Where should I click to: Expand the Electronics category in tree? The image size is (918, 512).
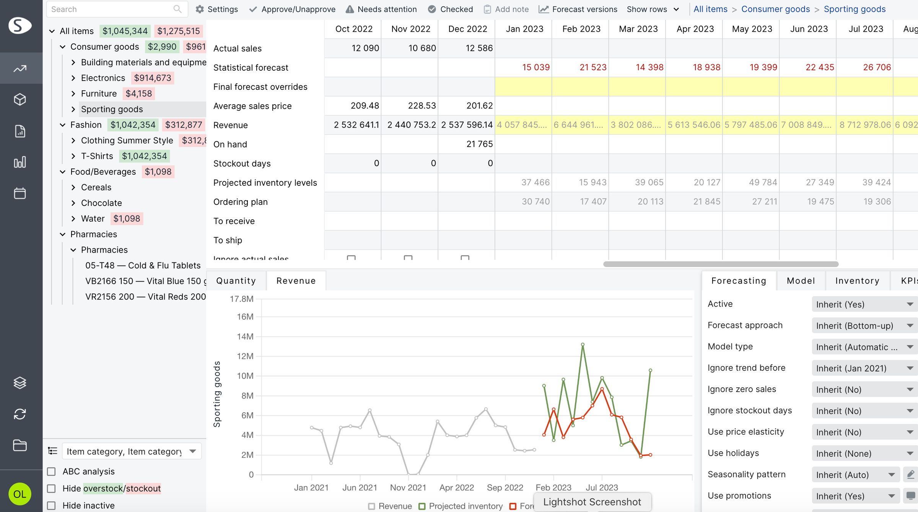(73, 78)
